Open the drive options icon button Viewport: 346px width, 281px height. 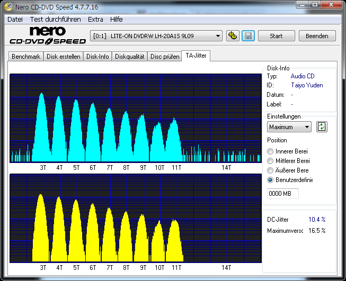click(233, 35)
